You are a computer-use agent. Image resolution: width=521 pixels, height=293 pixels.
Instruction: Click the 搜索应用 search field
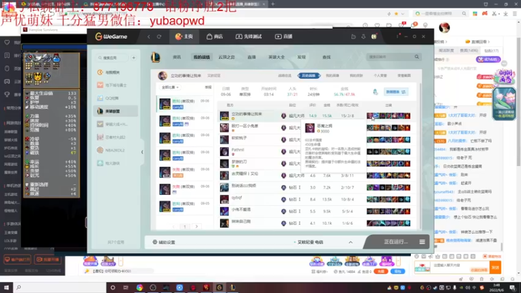click(x=112, y=58)
